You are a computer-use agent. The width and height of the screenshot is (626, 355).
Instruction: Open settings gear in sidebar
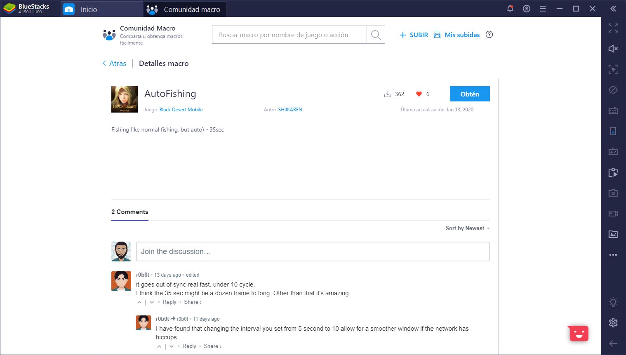click(x=613, y=323)
